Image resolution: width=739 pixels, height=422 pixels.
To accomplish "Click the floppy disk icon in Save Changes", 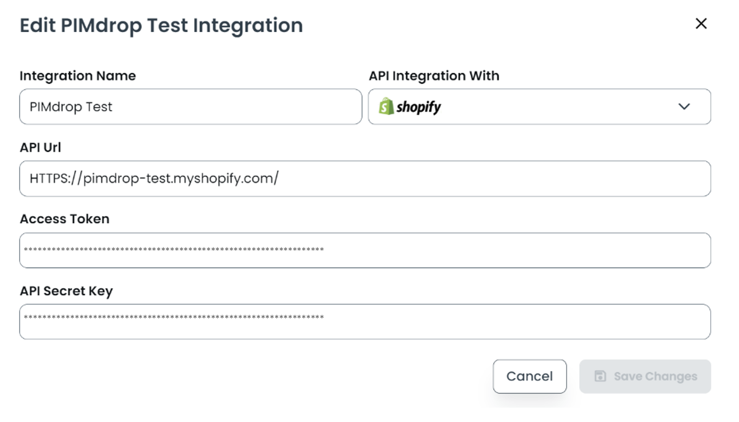I will coord(600,376).
